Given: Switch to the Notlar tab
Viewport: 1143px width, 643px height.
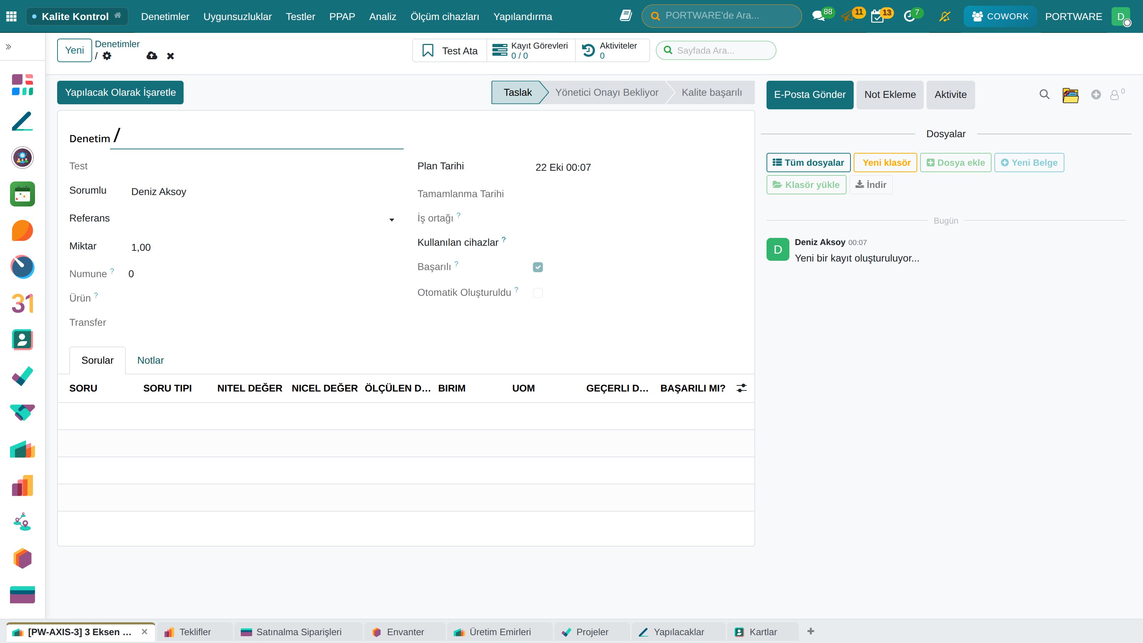Looking at the screenshot, I should pos(150,360).
